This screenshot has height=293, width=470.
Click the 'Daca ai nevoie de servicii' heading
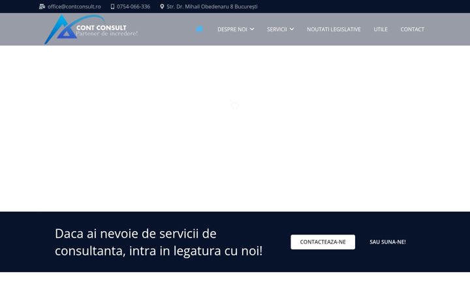coord(159,242)
